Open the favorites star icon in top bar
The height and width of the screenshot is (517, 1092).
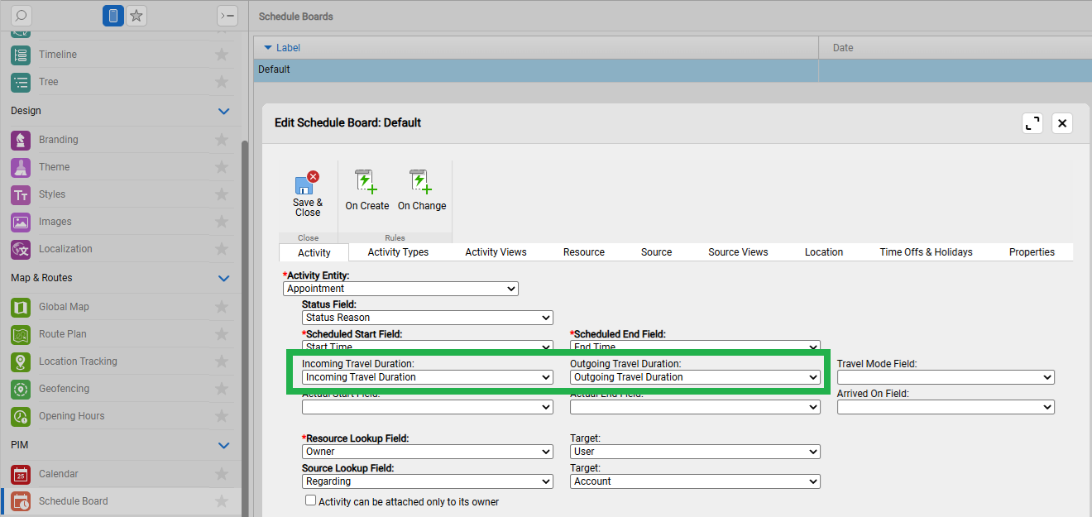(136, 16)
